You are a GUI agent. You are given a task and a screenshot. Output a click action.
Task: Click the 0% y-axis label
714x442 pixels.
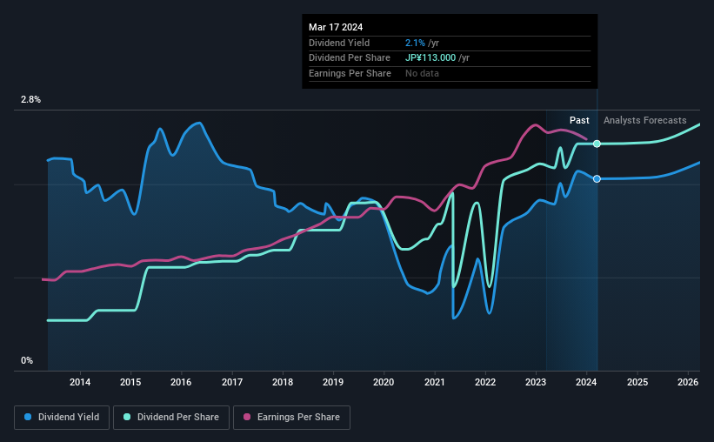click(x=27, y=360)
